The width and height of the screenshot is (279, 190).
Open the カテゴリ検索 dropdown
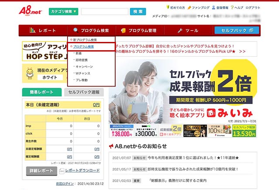click(64, 12)
